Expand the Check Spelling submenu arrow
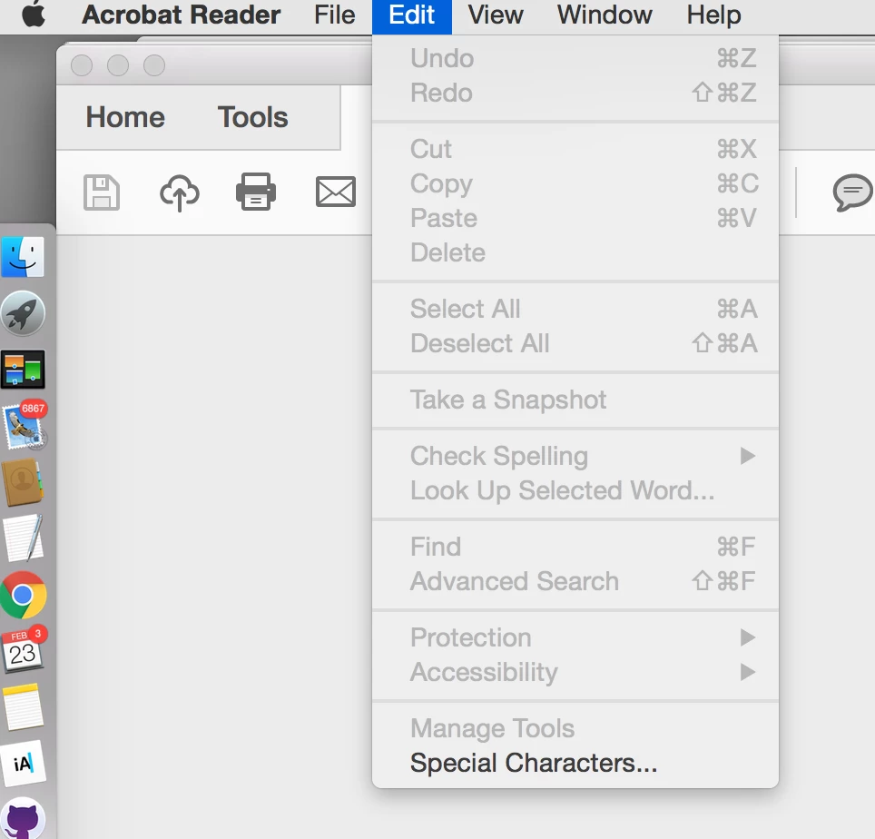The width and height of the screenshot is (875, 839). click(x=747, y=456)
